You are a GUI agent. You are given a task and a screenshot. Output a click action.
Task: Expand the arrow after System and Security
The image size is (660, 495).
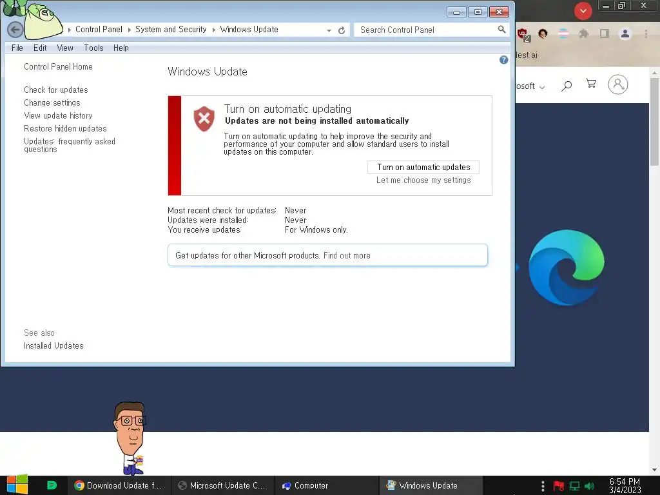coord(214,30)
